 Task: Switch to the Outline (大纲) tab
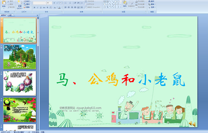click(10, 15)
